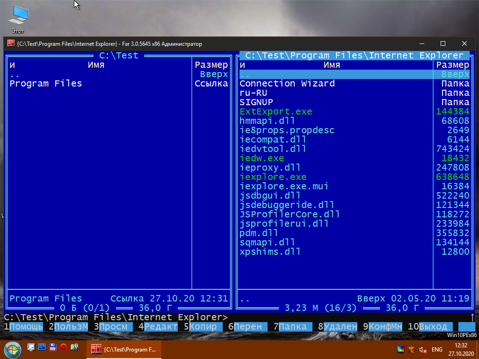Click the Far Manager title bar icon

(11, 43)
